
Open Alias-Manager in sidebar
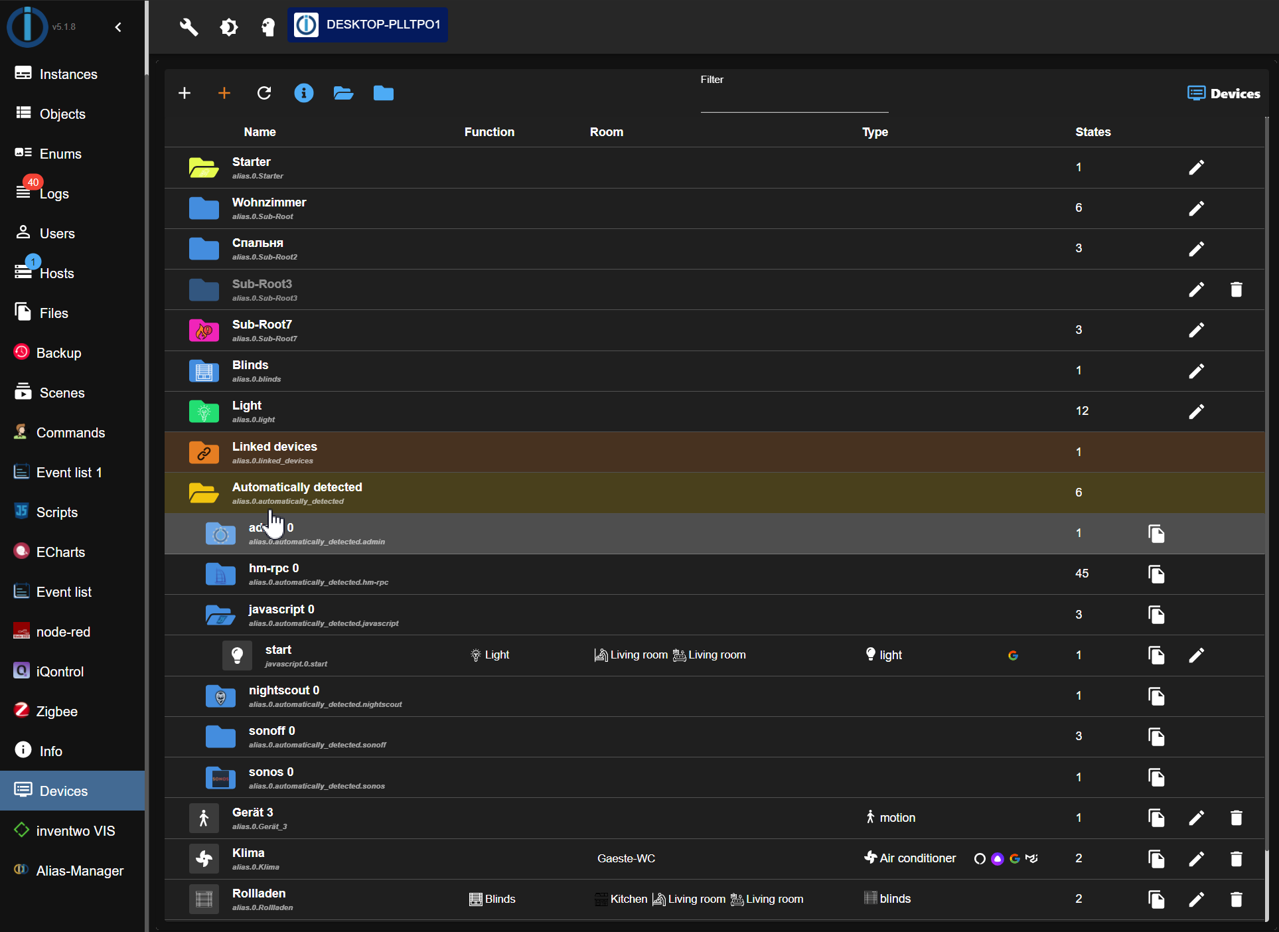80,870
